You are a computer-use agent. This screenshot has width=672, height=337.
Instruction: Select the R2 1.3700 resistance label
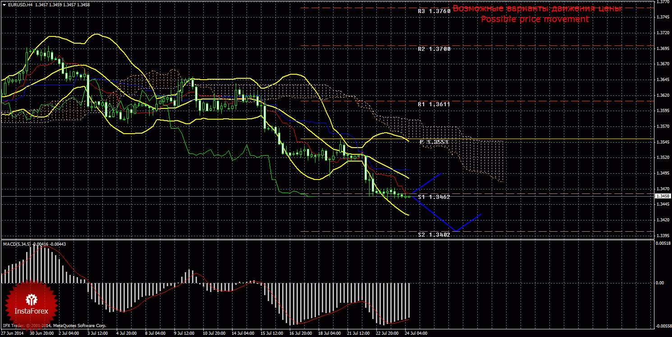(434, 49)
